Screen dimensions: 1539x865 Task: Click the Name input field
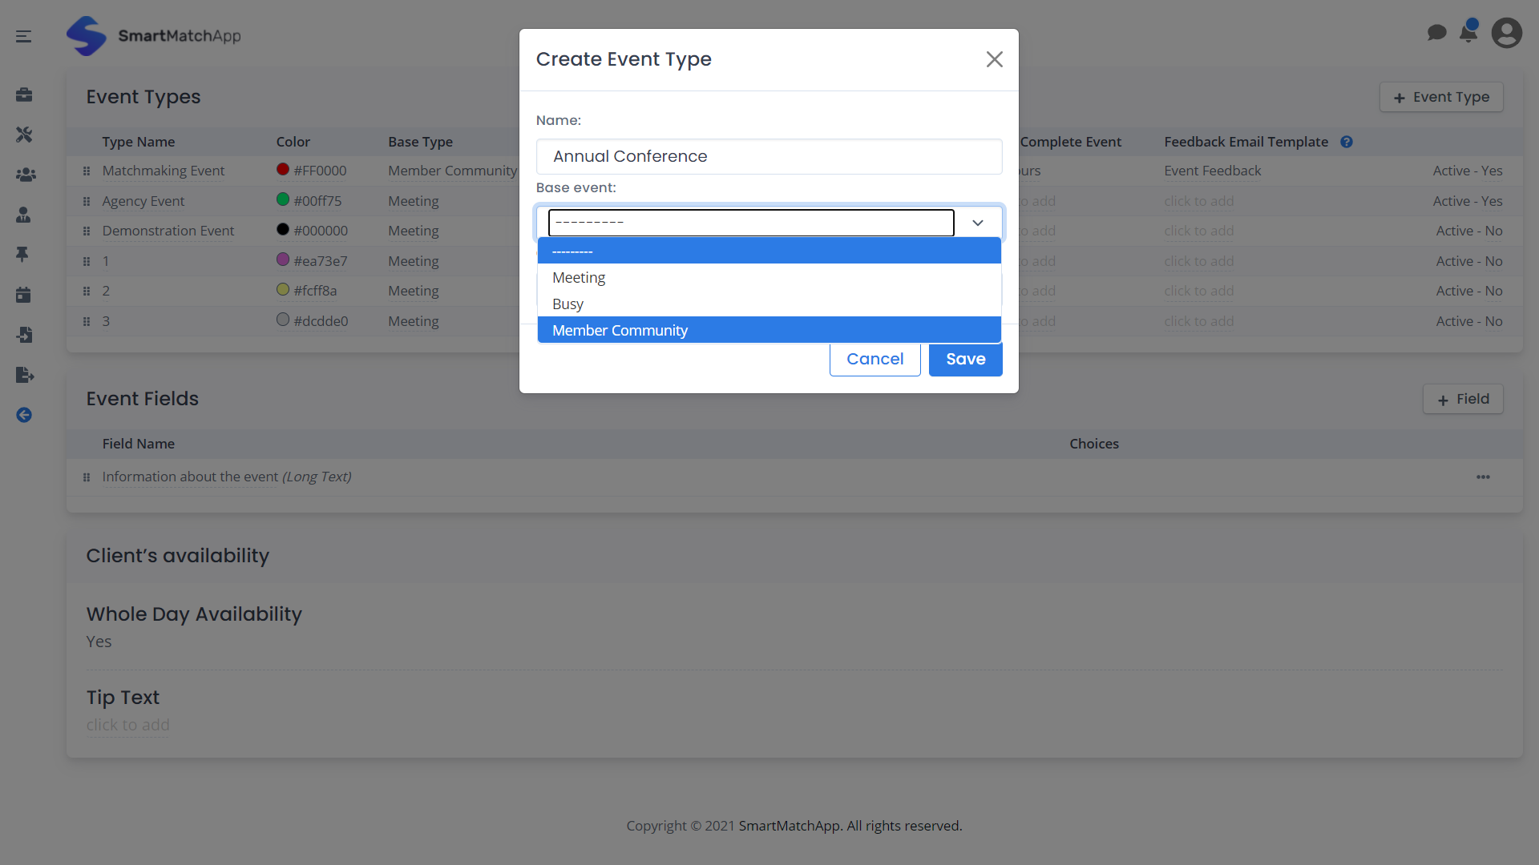(x=768, y=156)
